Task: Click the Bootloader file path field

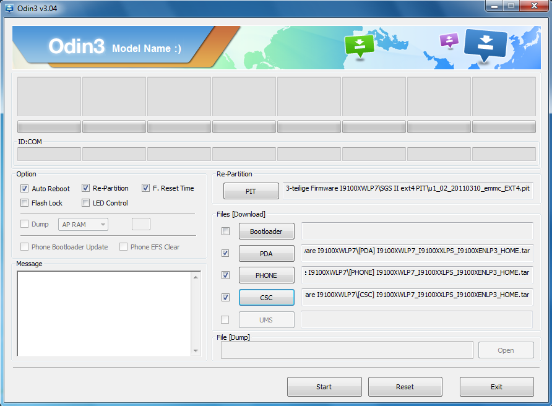Action: click(417, 231)
